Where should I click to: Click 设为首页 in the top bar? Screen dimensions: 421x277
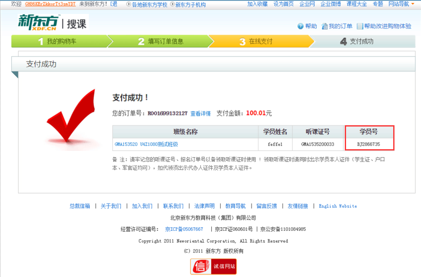pyautogui.click(x=283, y=4)
